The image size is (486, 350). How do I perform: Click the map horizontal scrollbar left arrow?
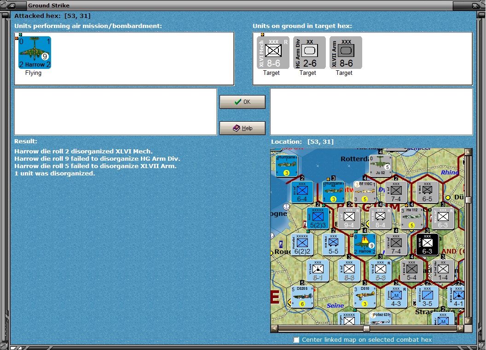pyautogui.click(x=274, y=328)
